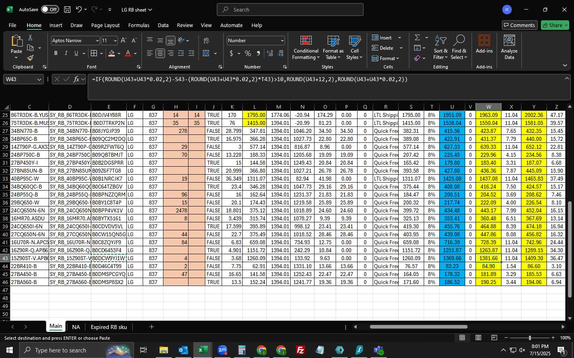
Task: Click the Fill Color bucket swatch
Action: [112, 53]
